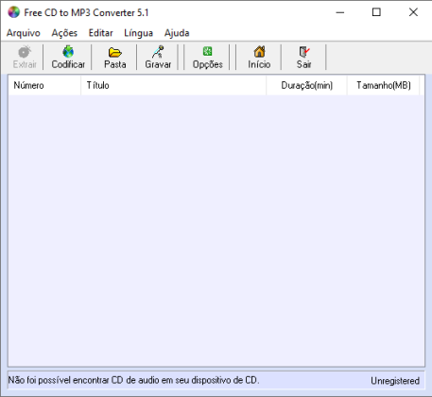Open the Língua menu
The image size is (432, 397).
click(x=138, y=33)
